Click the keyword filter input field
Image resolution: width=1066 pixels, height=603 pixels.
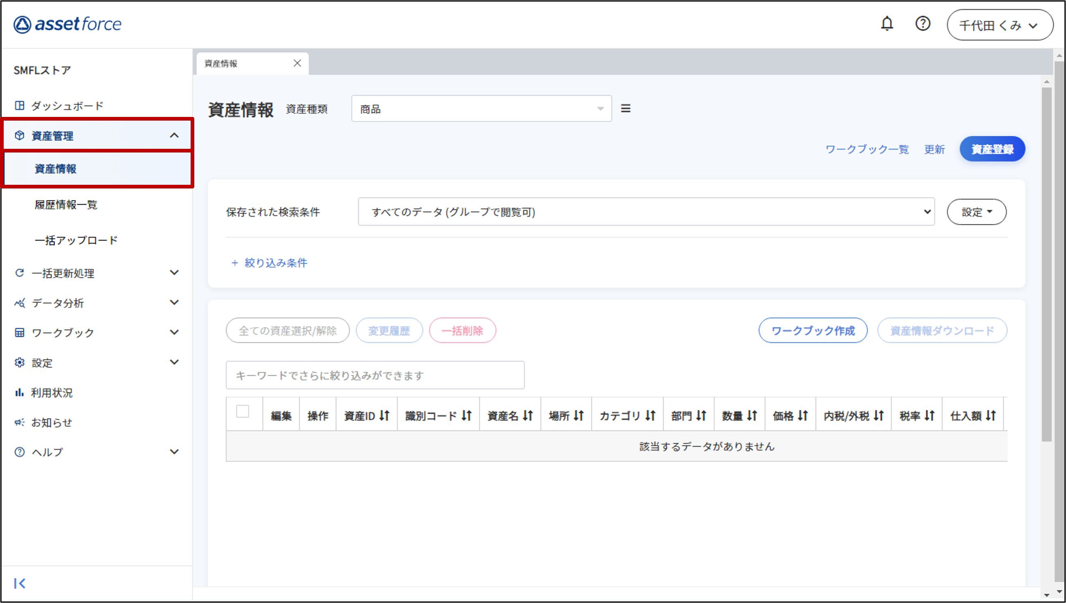click(375, 375)
